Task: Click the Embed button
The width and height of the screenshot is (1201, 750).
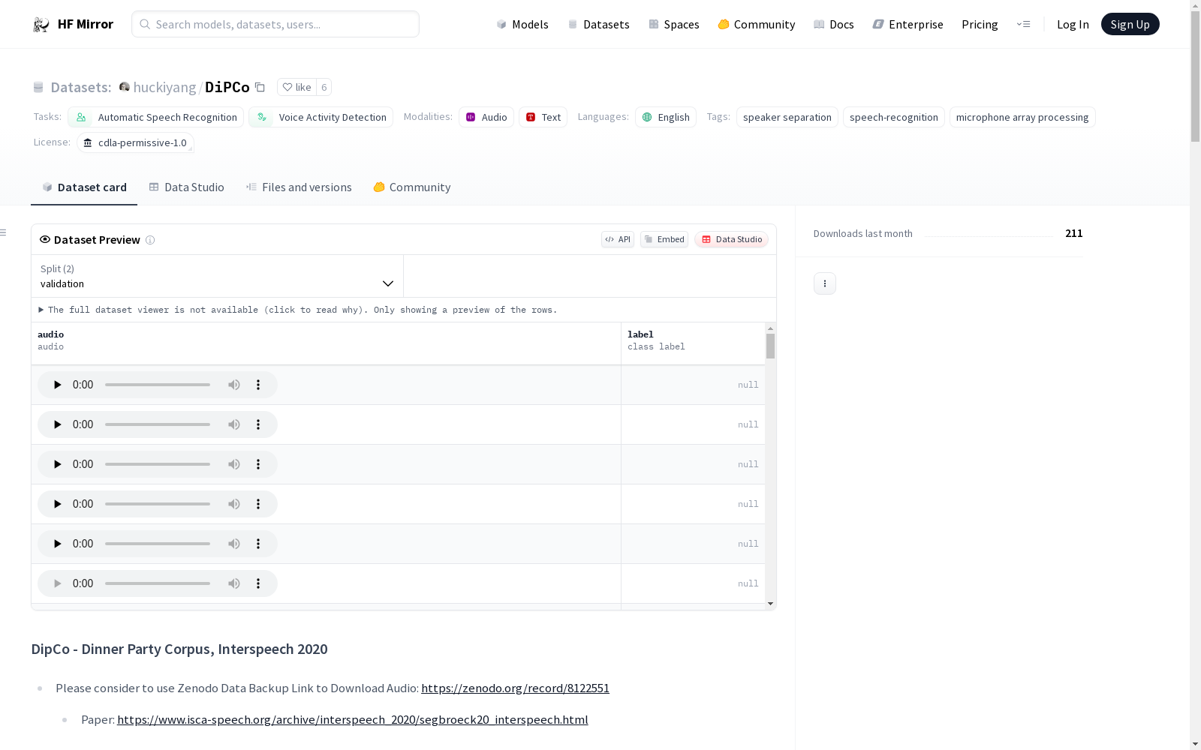Action: click(x=664, y=239)
